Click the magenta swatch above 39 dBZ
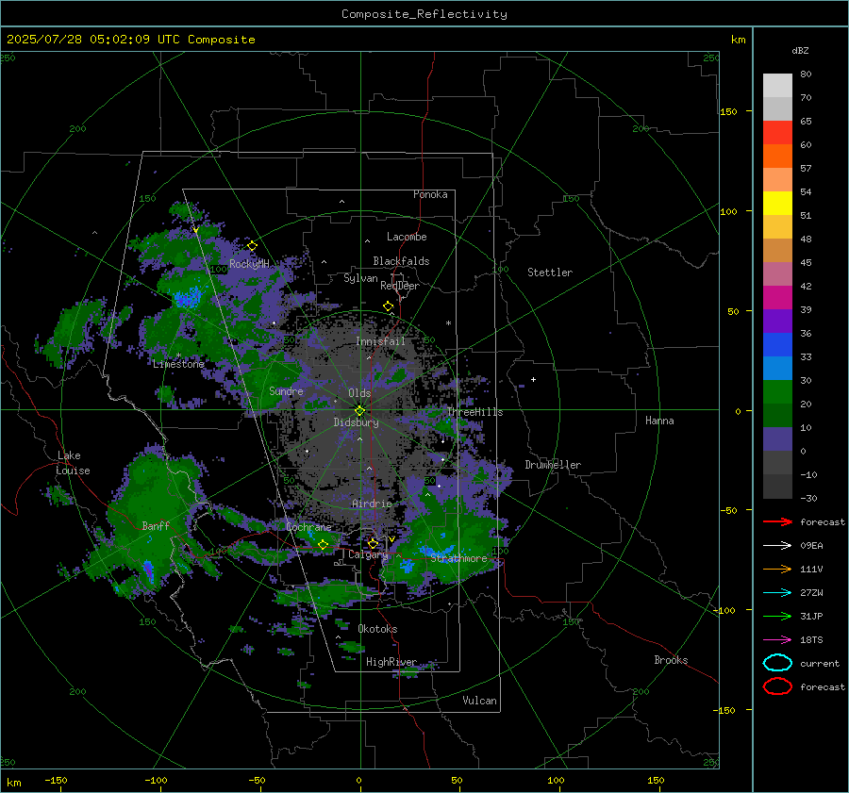The height and width of the screenshot is (793, 849). [777, 298]
